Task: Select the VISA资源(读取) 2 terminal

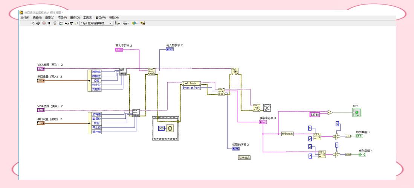Action: (x=41, y=110)
